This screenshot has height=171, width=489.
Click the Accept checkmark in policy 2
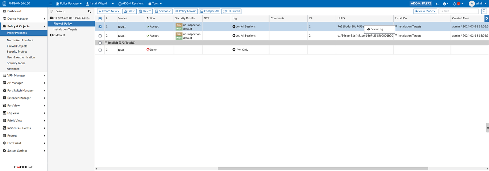[148, 36]
